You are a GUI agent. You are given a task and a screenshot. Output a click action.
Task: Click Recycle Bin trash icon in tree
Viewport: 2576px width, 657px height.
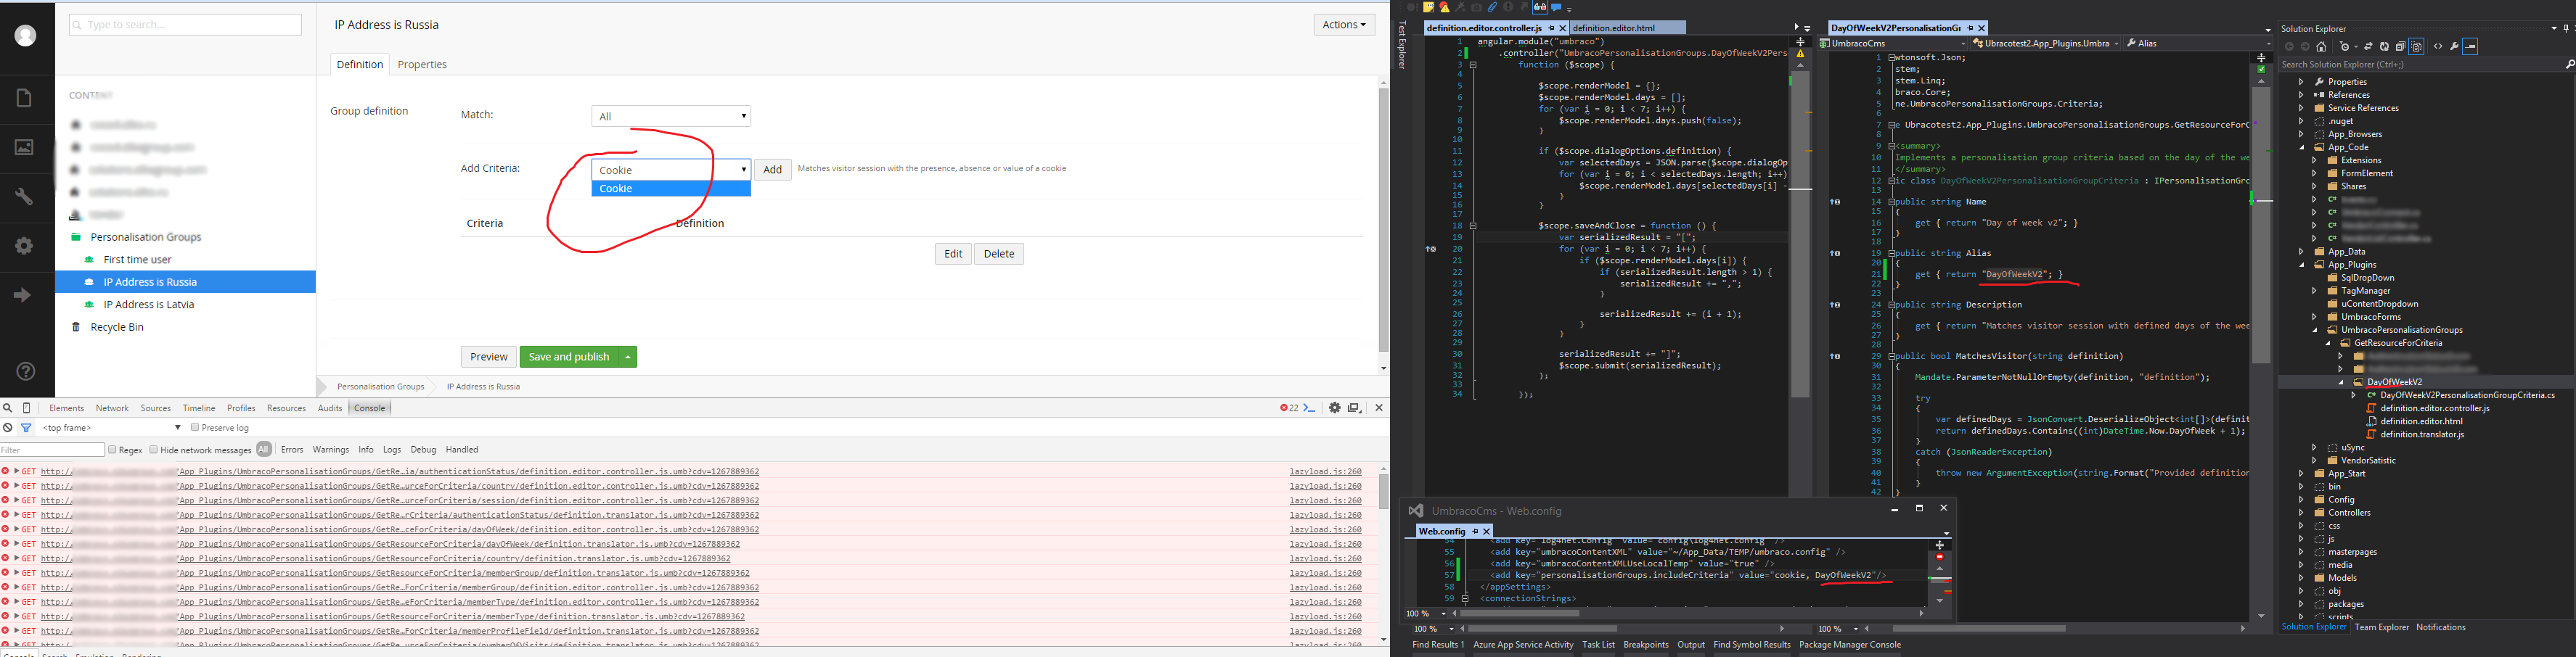(76, 328)
